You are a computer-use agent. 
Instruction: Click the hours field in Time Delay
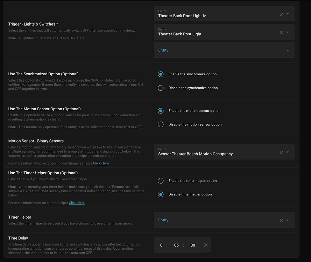(x=161, y=245)
